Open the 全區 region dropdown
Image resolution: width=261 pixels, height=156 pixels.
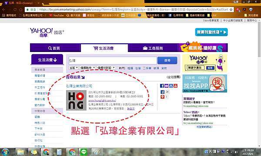point(74,68)
